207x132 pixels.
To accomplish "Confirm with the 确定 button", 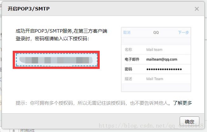I will tap(190, 122).
